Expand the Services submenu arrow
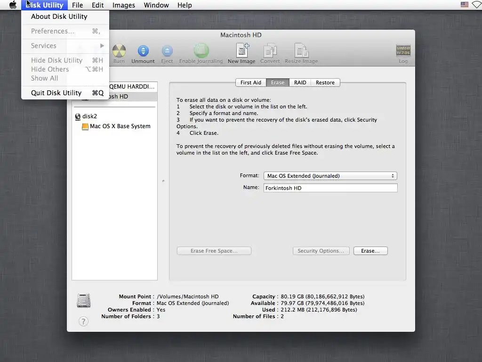482x362 pixels. [102, 46]
